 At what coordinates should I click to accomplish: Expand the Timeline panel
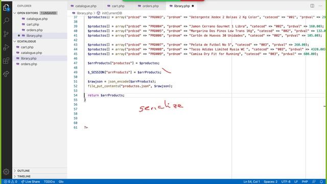40,176
